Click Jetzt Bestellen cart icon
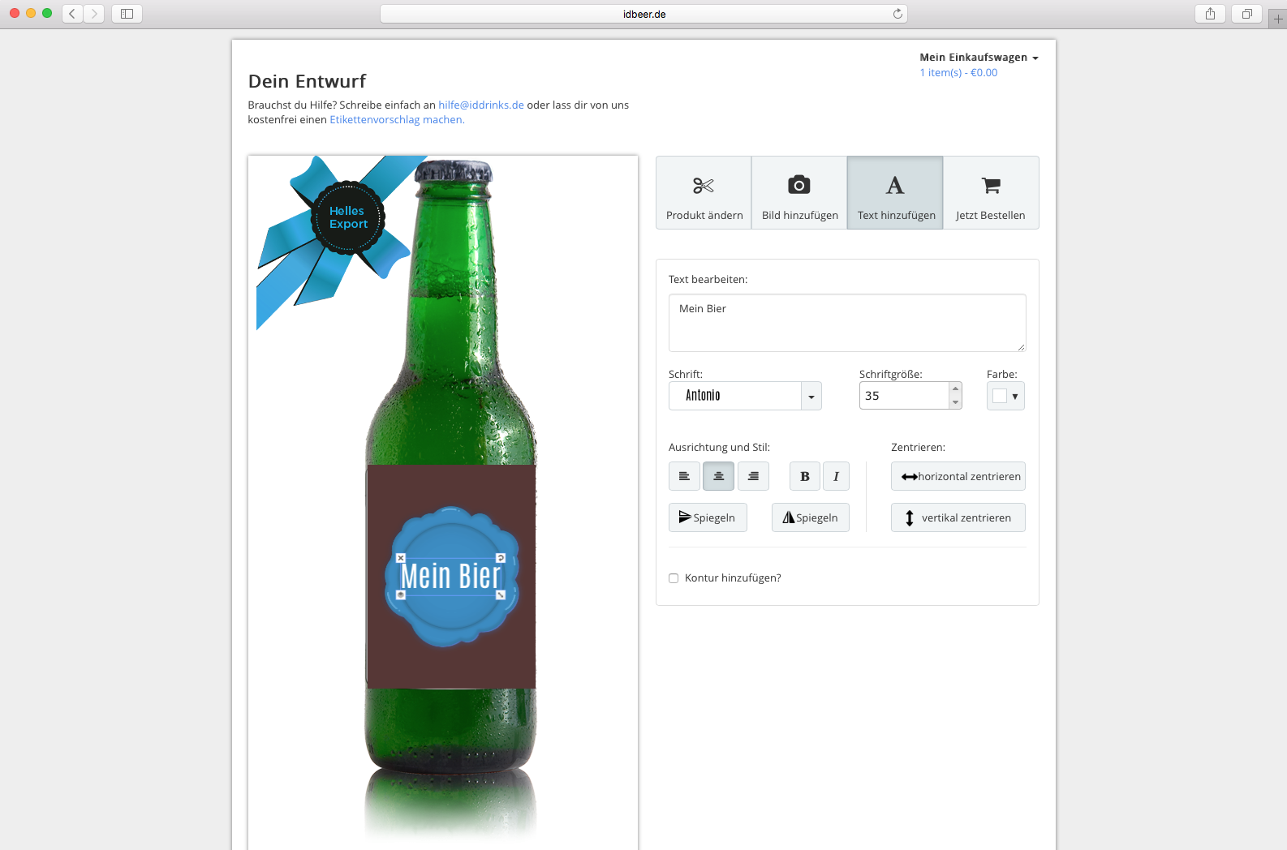The width and height of the screenshot is (1287, 850). (991, 186)
